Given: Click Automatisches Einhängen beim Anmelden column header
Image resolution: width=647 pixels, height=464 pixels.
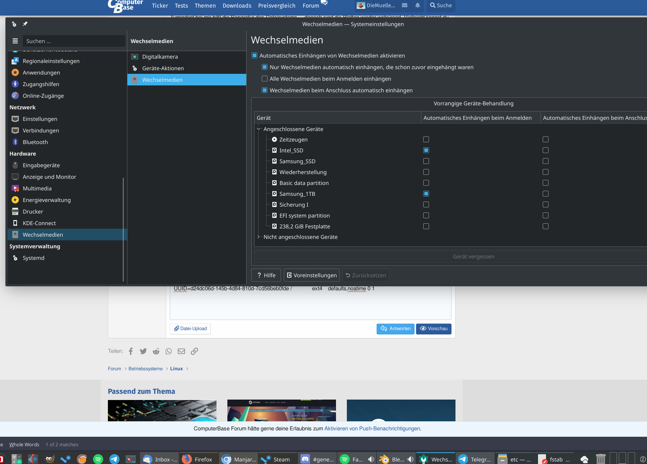Looking at the screenshot, I should coord(481,118).
